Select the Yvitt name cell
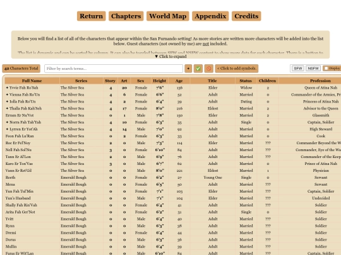 tap(32, 219)
